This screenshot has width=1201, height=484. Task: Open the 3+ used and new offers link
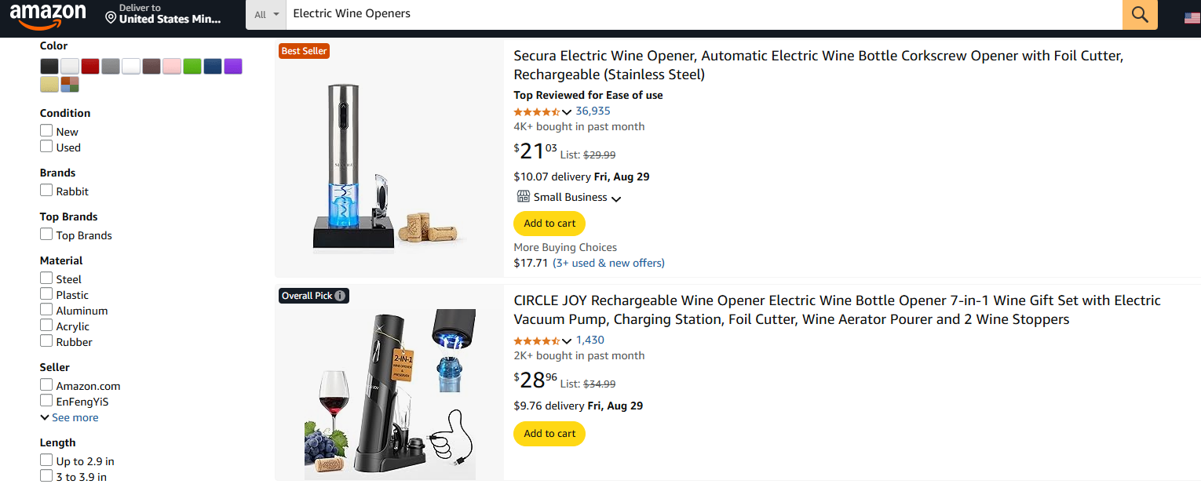[x=607, y=263]
